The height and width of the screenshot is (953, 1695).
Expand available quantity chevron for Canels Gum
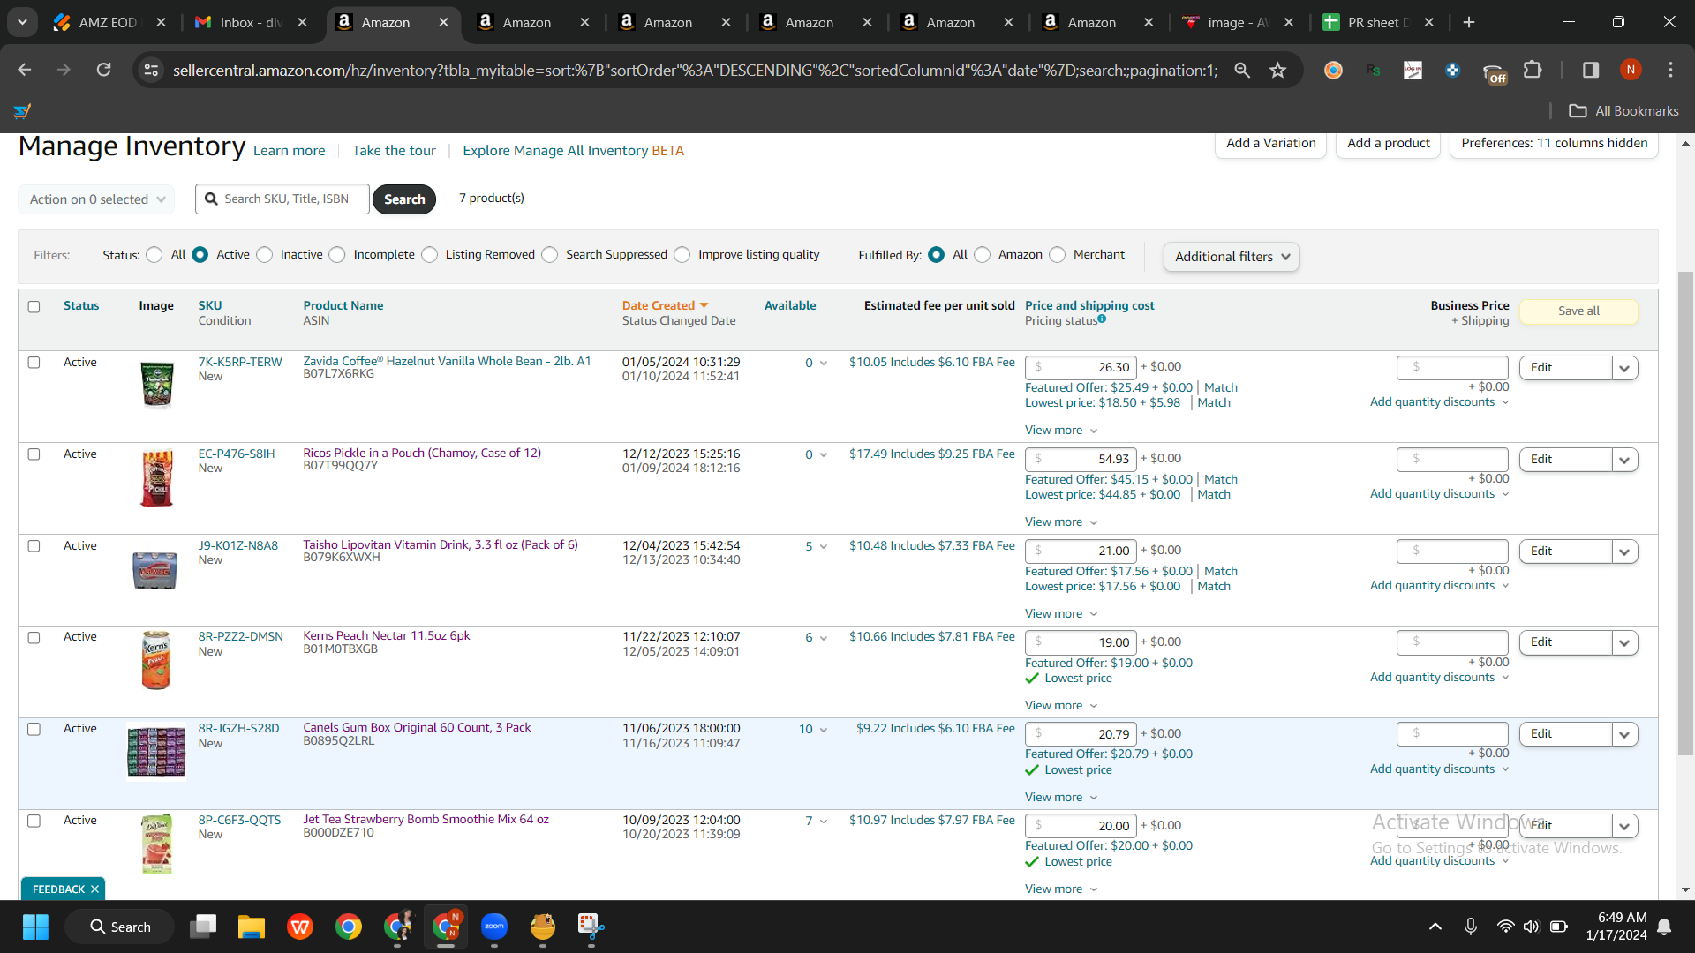click(824, 730)
